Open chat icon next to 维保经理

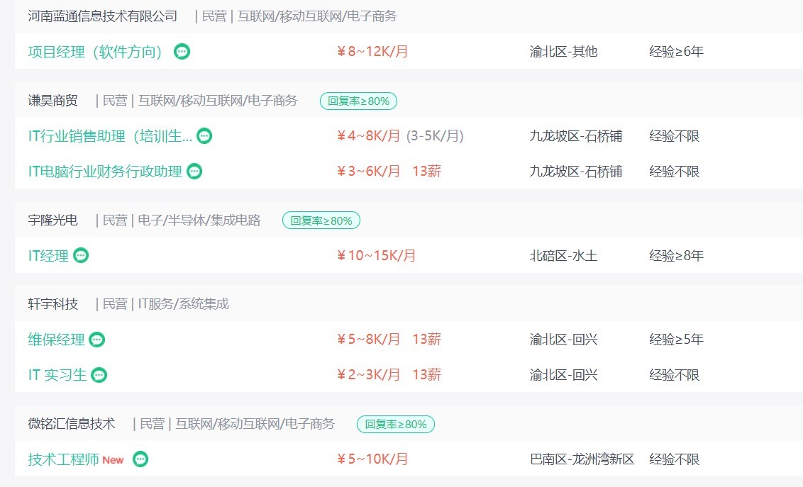pyautogui.click(x=97, y=340)
